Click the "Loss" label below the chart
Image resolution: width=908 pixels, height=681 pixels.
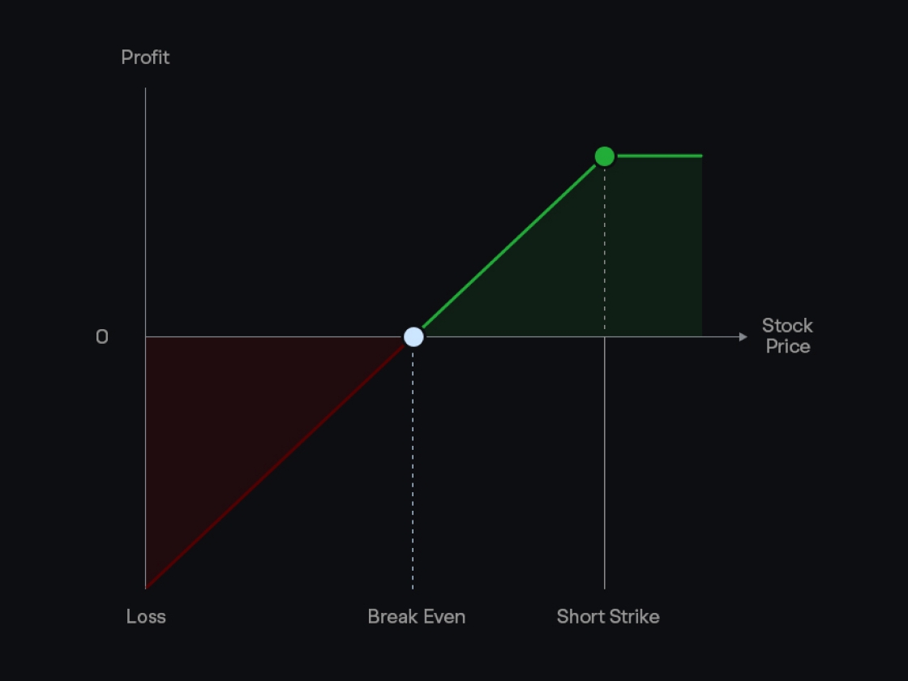point(146,617)
